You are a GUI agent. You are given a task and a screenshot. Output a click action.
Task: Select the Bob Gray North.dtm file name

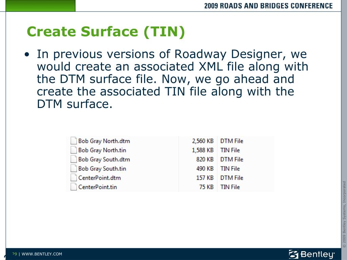(x=104, y=141)
